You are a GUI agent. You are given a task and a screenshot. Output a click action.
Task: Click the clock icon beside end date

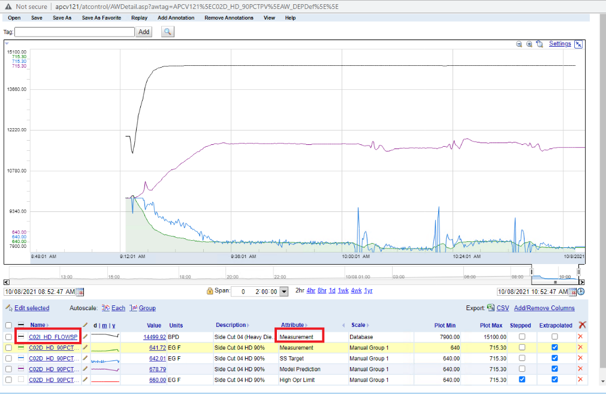click(581, 292)
